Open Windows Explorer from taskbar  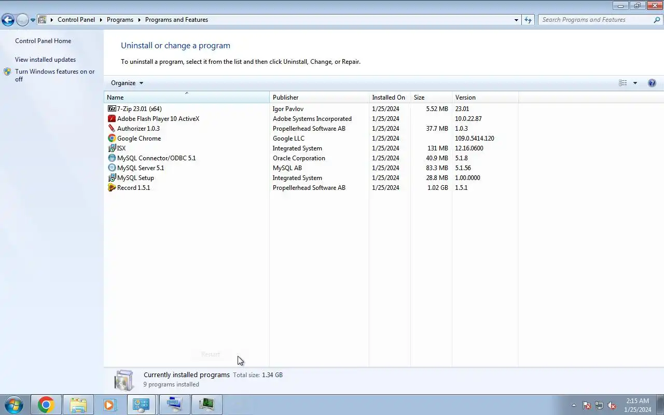coord(78,405)
